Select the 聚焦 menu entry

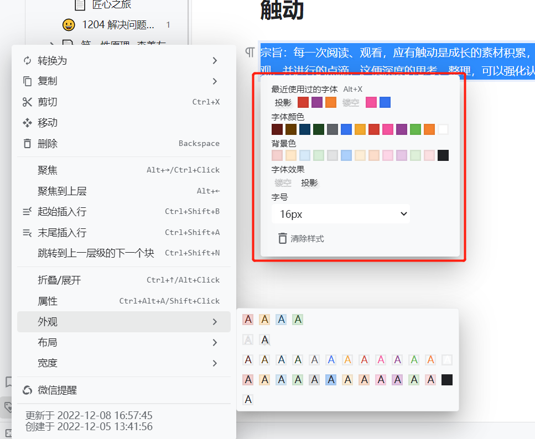click(x=124, y=170)
